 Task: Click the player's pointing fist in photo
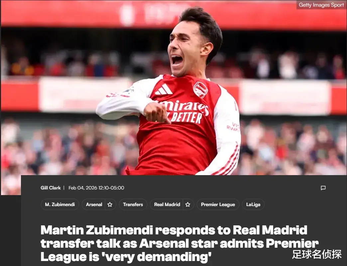156,113
